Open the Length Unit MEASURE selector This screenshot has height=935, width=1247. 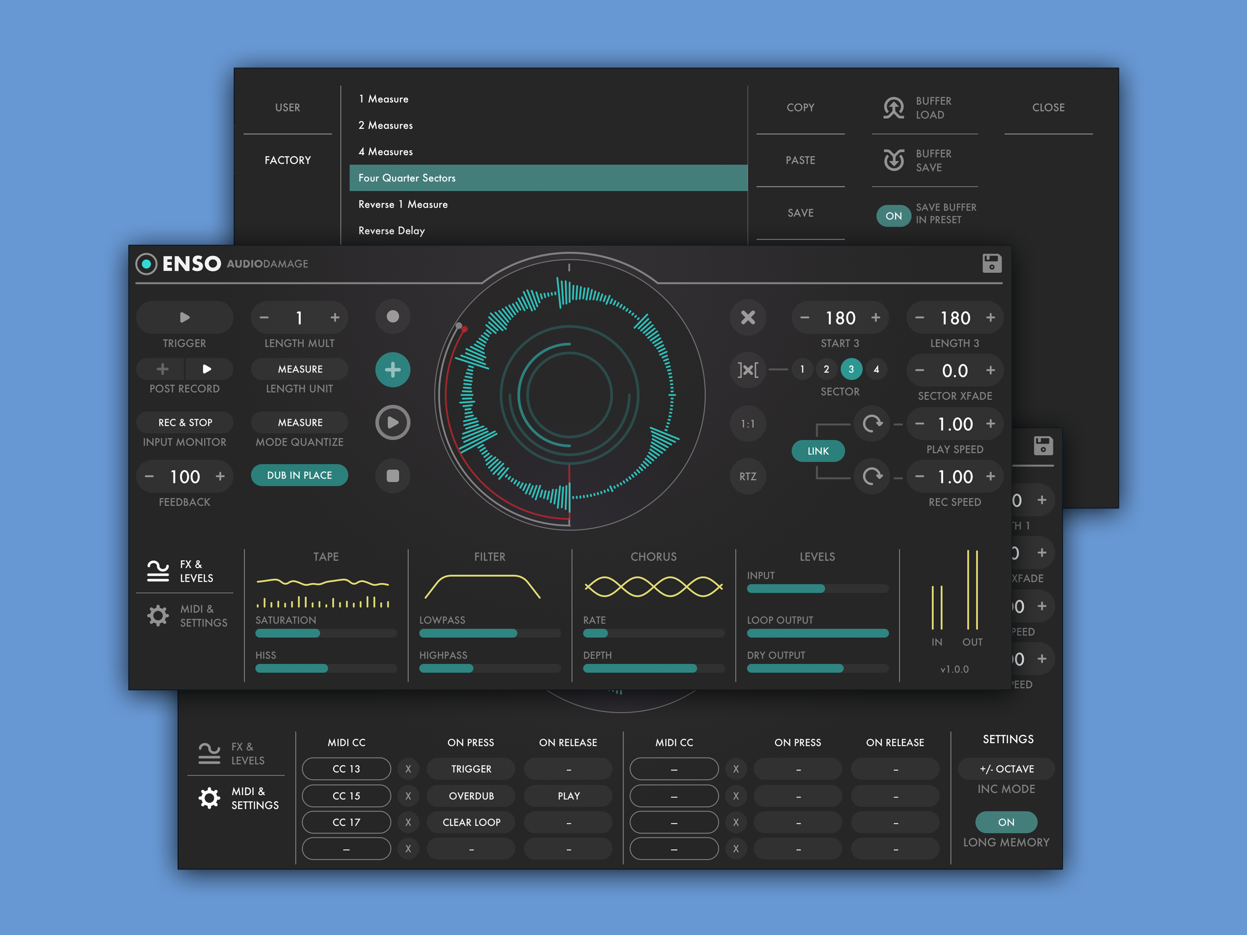pyautogui.click(x=299, y=369)
